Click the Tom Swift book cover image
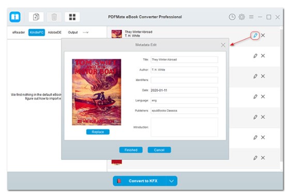The image size is (289, 194). 97,92
